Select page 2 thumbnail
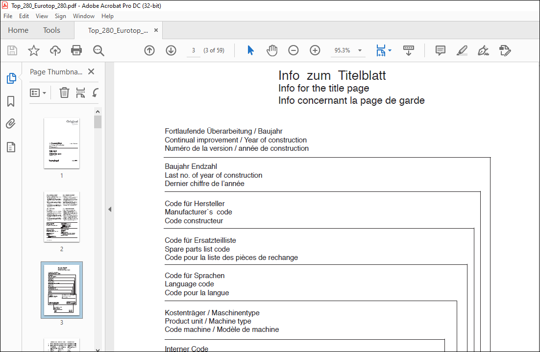The height and width of the screenshot is (352, 540). (62, 217)
